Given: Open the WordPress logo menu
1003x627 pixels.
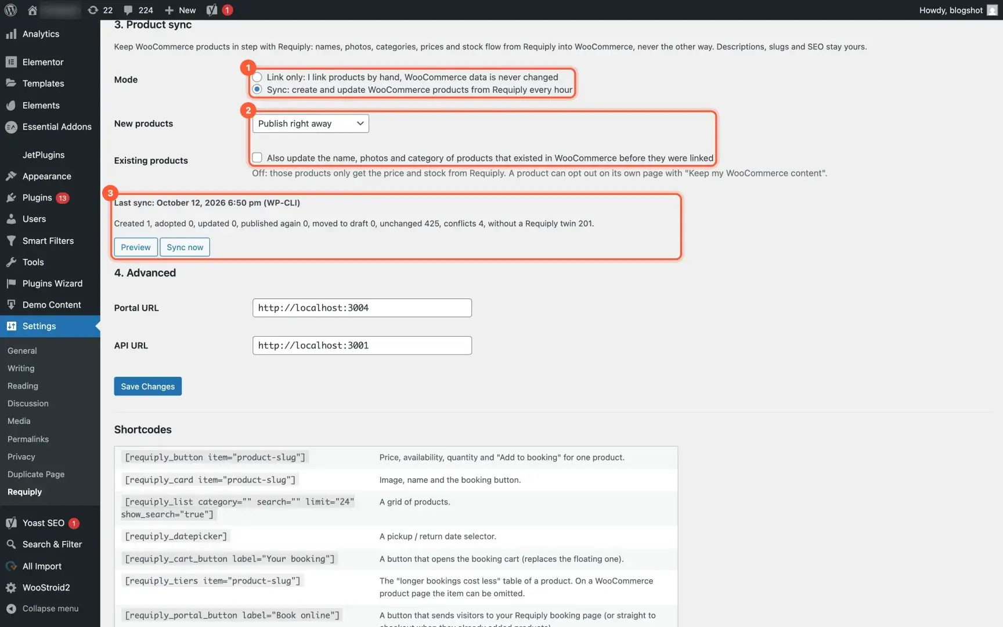Looking at the screenshot, I should [x=10, y=10].
